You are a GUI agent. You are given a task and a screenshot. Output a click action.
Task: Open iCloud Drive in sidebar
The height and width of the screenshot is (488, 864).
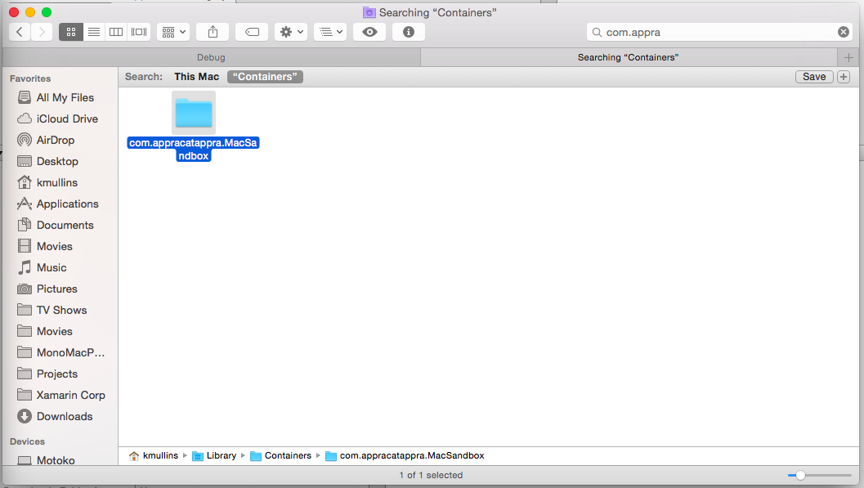pyautogui.click(x=67, y=119)
